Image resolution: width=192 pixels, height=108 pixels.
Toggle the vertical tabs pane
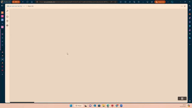coord(2,6)
